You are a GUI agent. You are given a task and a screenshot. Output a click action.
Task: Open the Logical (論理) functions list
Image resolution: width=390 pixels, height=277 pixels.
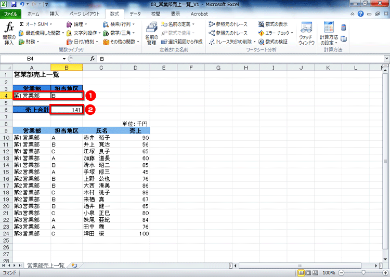[77, 24]
